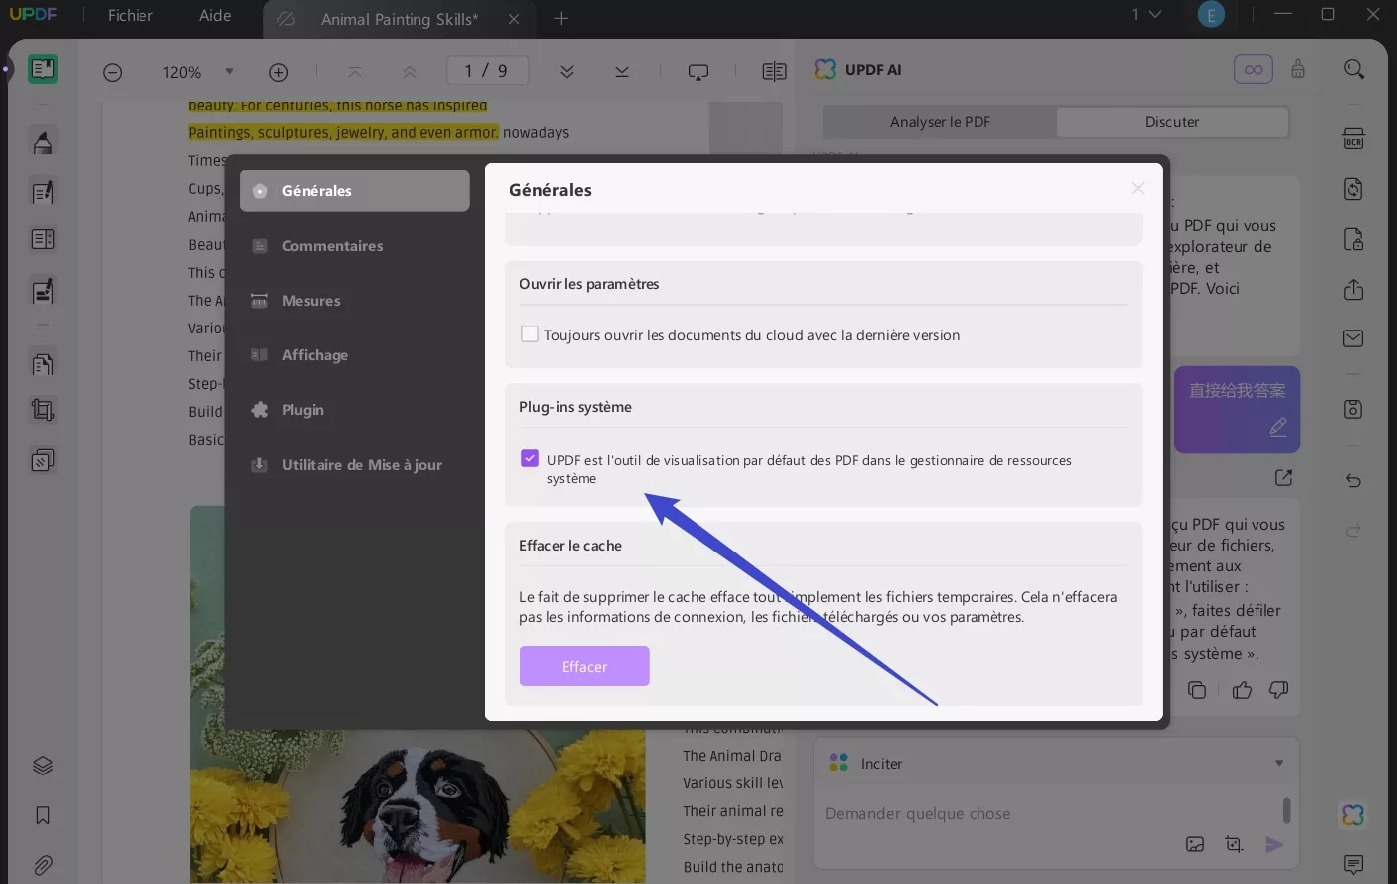Open the window count dropdown

(x=1146, y=15)
